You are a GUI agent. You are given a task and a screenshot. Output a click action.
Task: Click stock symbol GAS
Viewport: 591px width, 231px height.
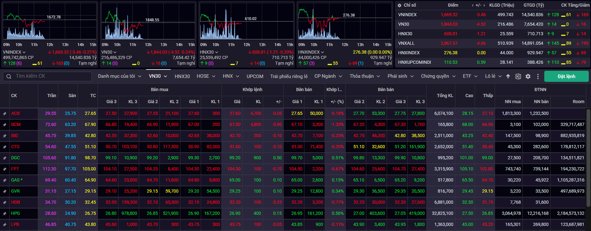[x=17, y=180]
